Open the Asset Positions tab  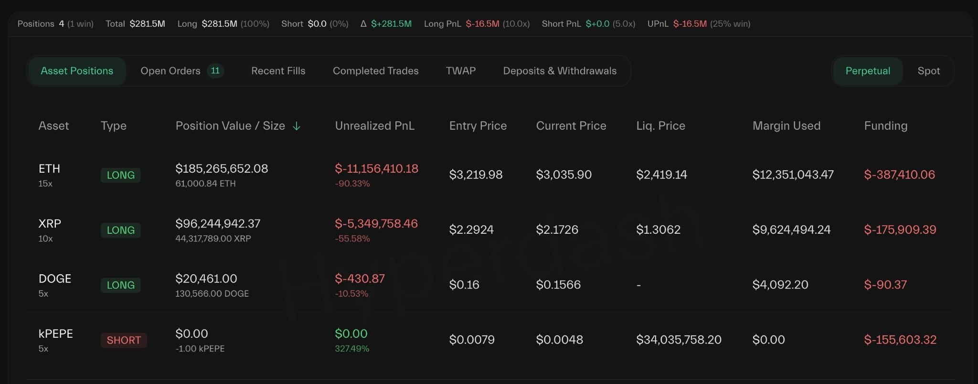77,71
